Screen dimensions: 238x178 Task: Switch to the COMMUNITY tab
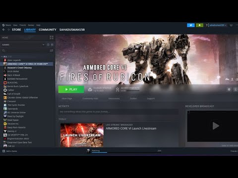(x=48, y=30)
